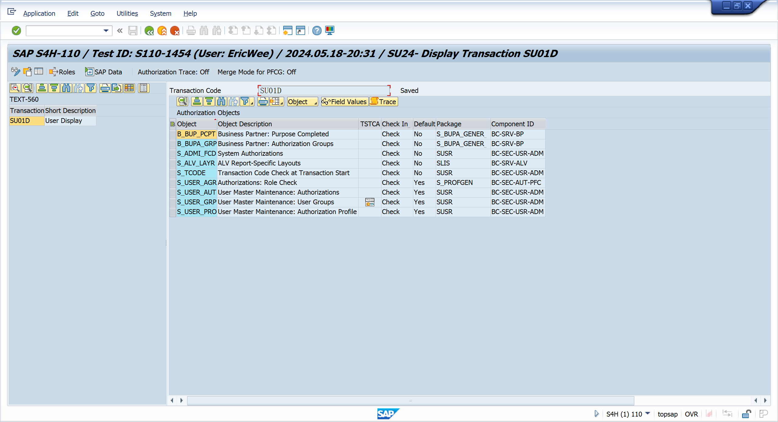This screenshot has width=778, height=422.
Task: Click the Field Values button
Action: click(x=344, y=102)
